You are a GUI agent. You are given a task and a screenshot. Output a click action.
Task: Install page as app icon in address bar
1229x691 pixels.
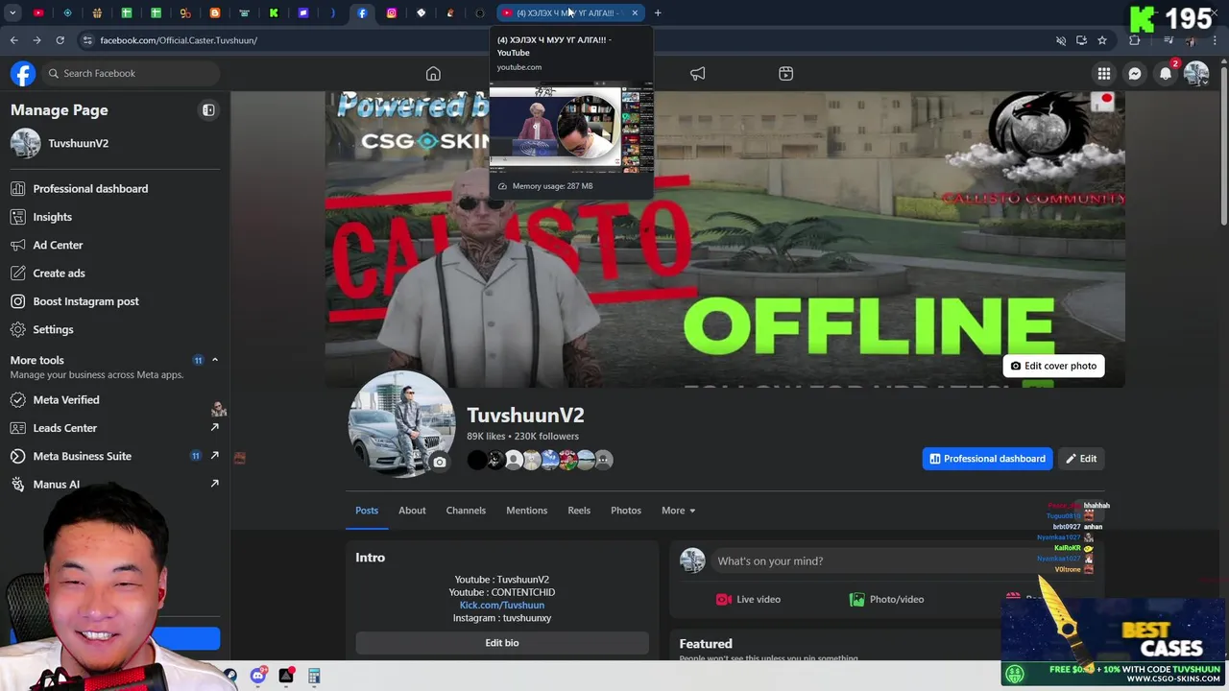1081,40
